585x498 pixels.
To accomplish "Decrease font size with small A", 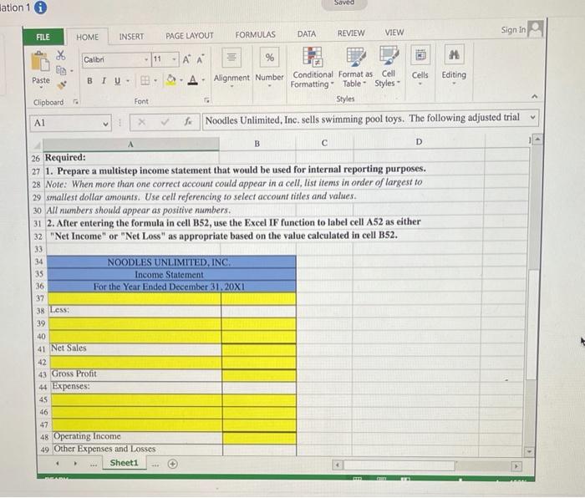I will (200, 59).
